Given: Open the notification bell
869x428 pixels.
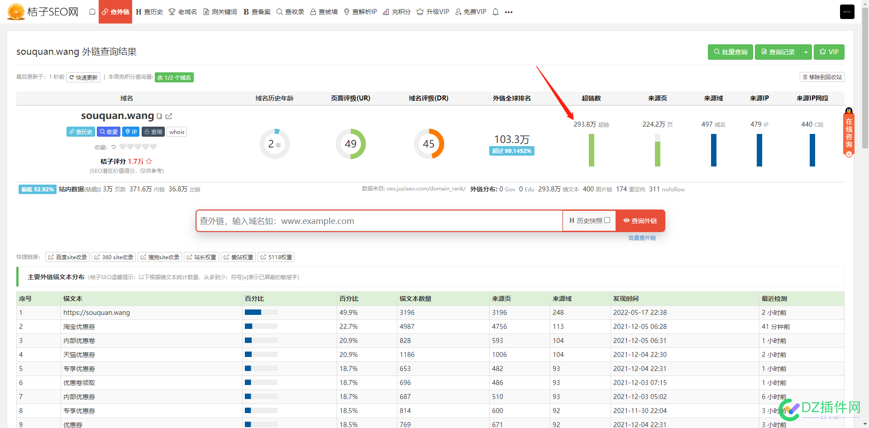Looking at the screenshot, I should coord(496,12).
